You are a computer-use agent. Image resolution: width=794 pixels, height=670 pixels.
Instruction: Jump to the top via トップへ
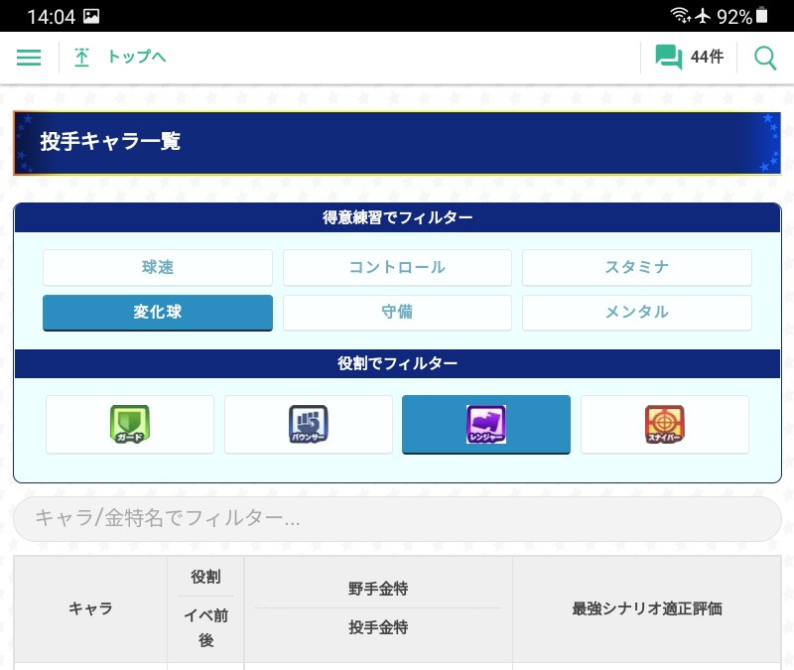[x=121, y=58]
